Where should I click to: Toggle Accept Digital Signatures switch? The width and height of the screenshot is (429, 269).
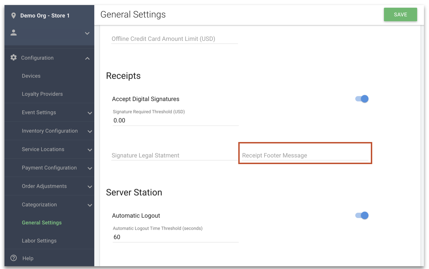point(362,99)
